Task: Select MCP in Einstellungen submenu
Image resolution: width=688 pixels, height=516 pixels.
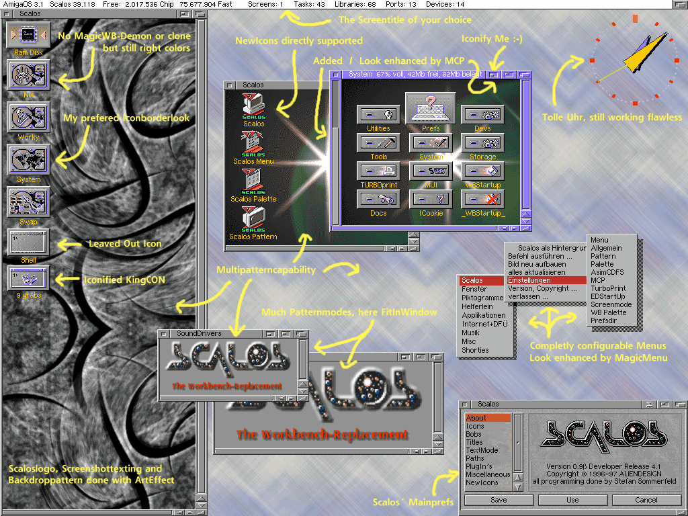Action: pos(611,280)
